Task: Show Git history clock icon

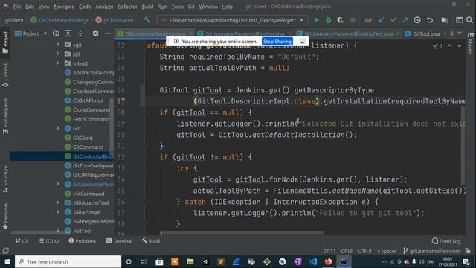Action: pos(417,20)
